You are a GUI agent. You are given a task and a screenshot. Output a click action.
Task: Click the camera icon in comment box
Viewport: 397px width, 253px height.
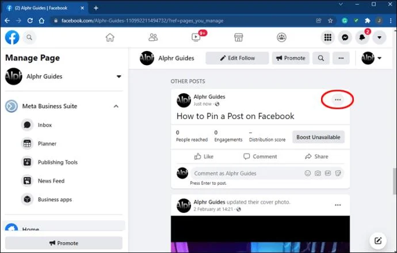click(x=318, y=173)
